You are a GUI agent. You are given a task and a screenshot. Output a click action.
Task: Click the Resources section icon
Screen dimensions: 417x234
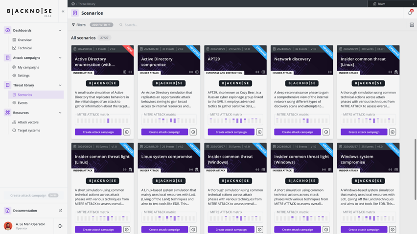pyautogui.click(x=7, y=113)
